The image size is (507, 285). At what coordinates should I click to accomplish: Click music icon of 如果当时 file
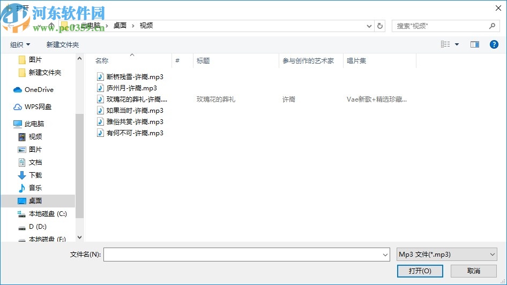tap(100, 110)
